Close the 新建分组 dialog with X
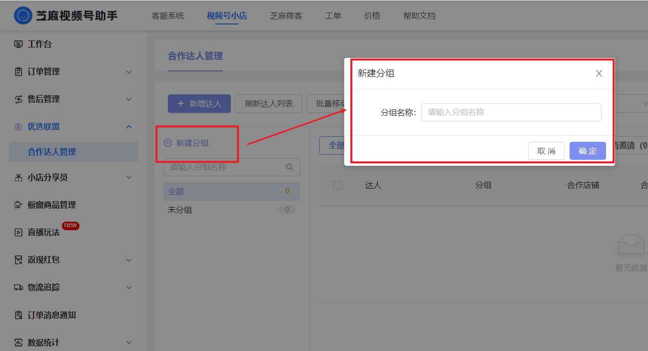 599,73
